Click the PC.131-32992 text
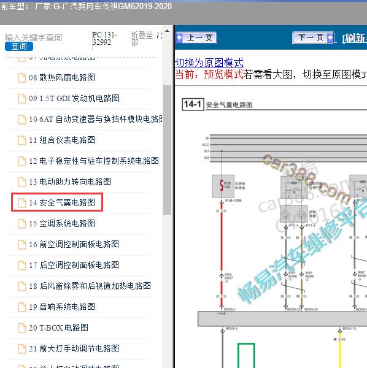 (105, 39)
